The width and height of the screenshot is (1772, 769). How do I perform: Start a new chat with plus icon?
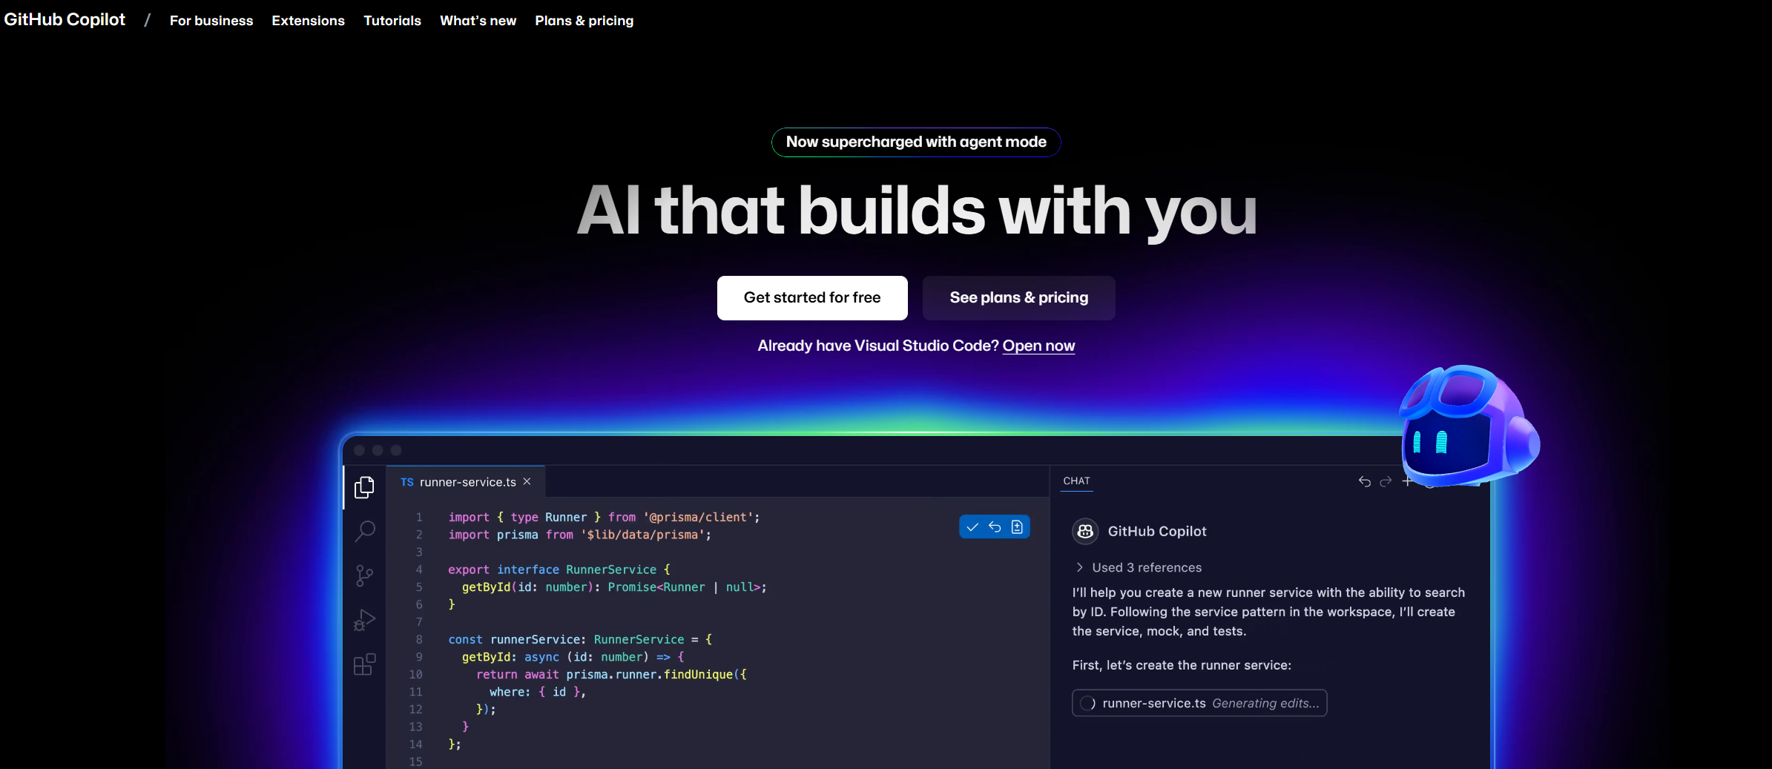[1406, 482]
